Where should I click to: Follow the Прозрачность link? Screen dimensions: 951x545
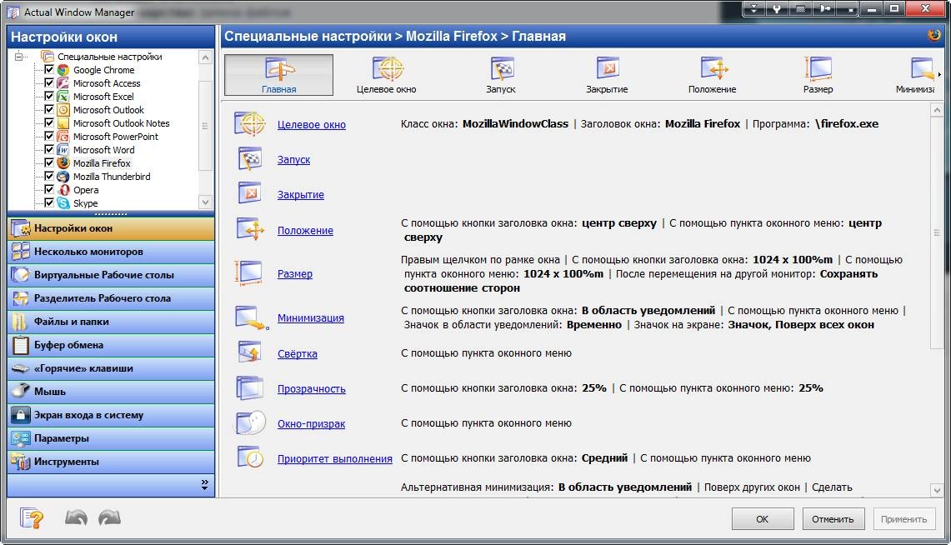pyautogui.click(x=311, y=388)
